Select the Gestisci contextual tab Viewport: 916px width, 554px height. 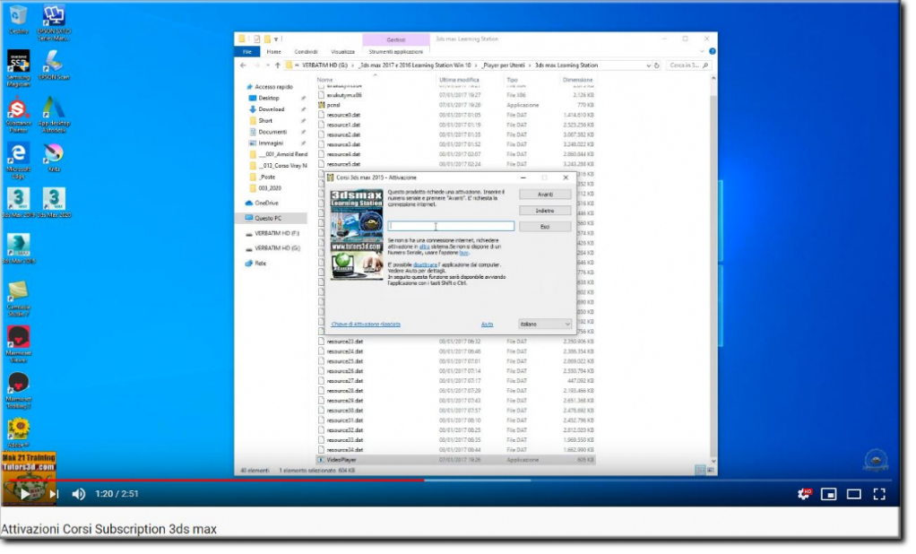(395, 39)
